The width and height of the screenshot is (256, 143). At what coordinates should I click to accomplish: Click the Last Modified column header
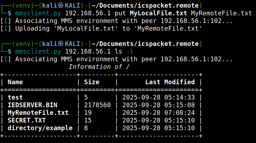(170, 82)
